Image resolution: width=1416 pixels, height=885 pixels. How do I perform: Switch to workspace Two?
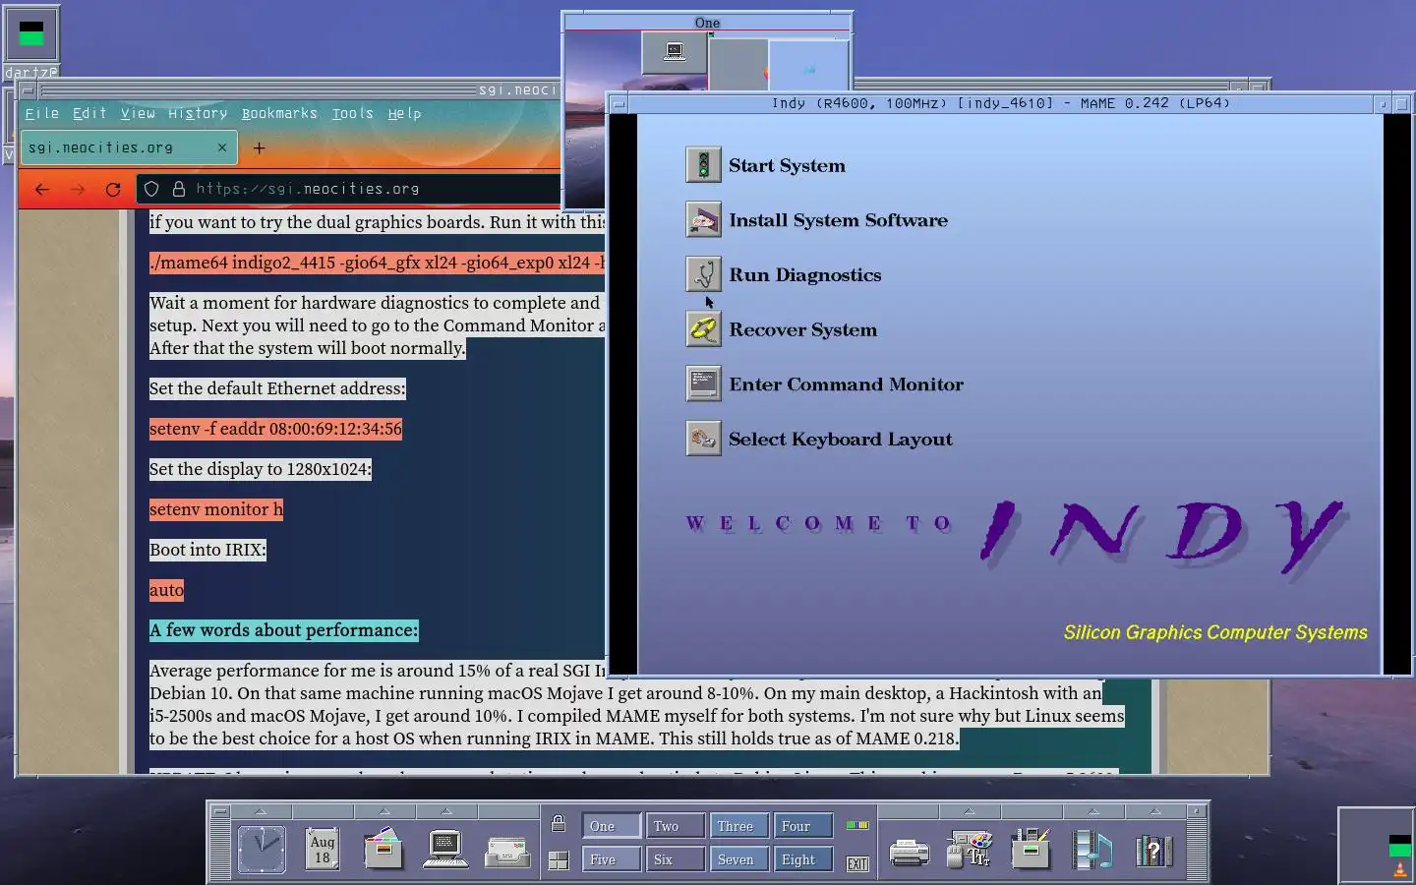(x=676, y=826)
